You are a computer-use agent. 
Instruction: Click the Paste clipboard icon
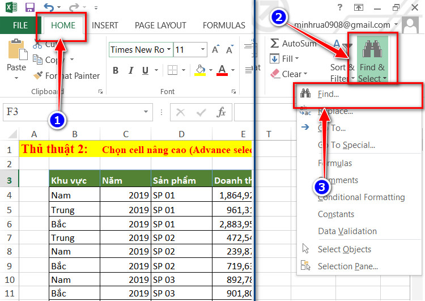[x=17, y=50]
